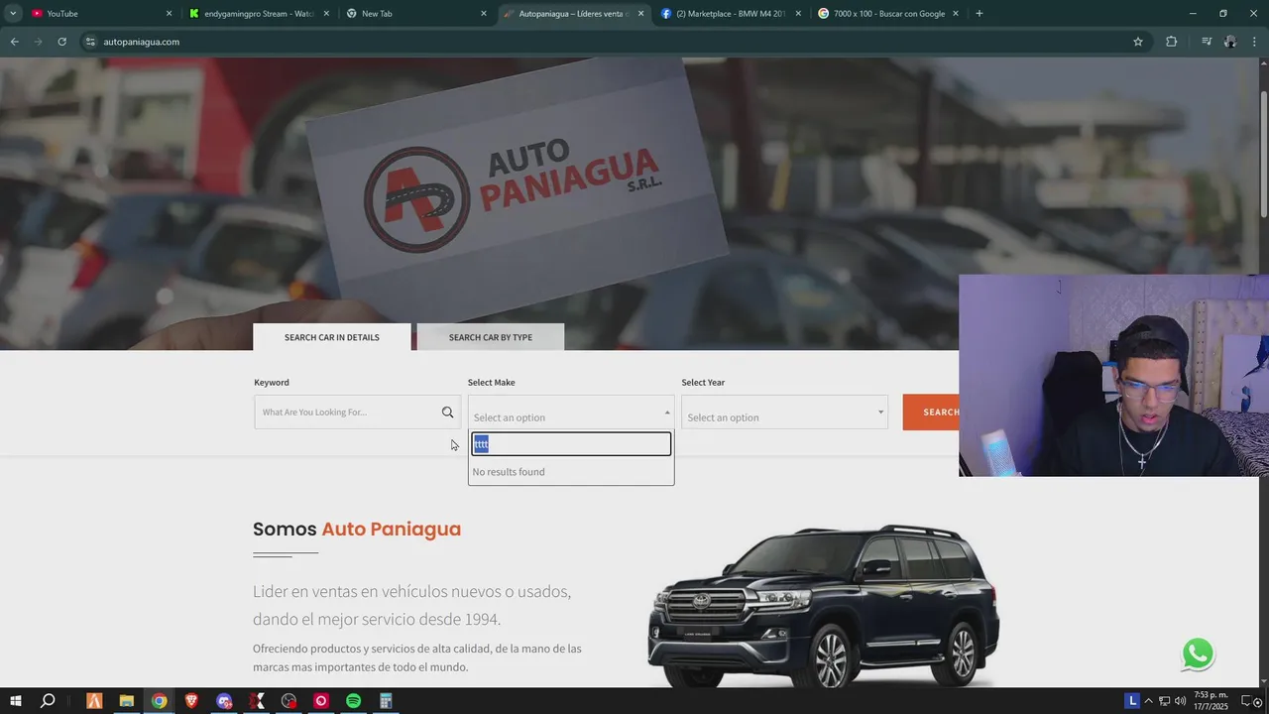
Task: Click the Select Make filter text box
Action: [x=571, y=444]
